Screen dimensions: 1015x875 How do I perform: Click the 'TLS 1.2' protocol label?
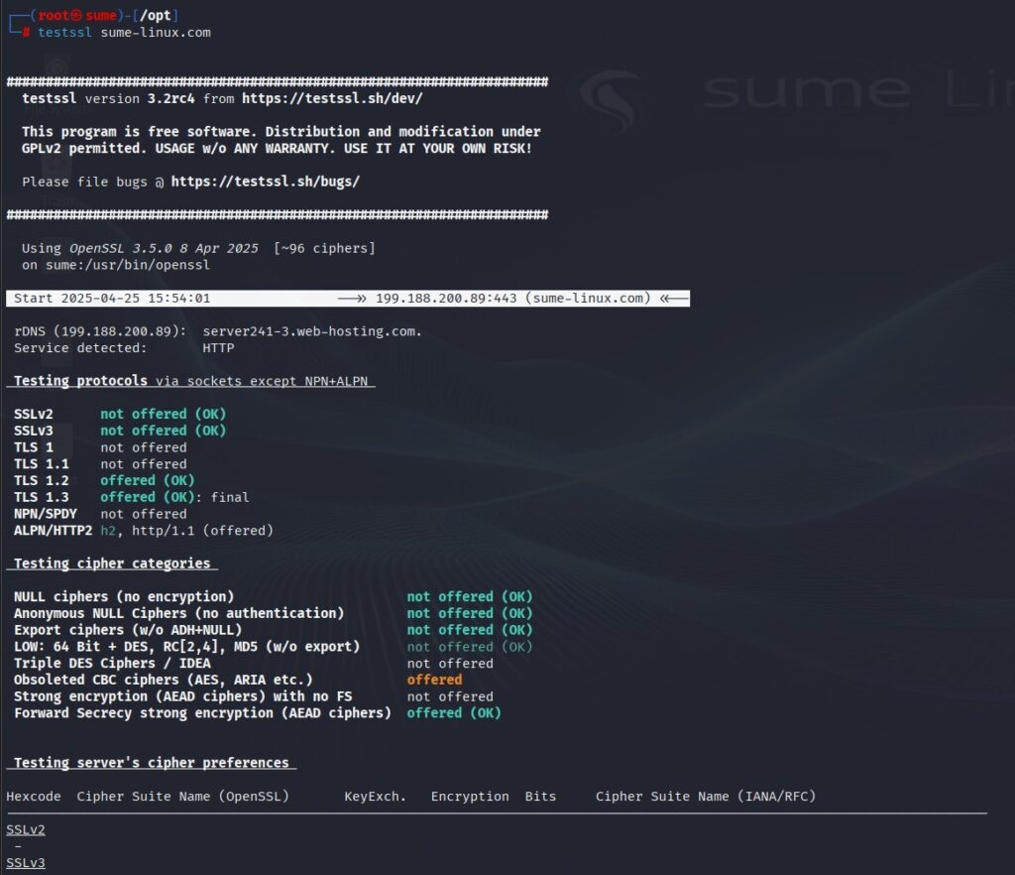(x=42, y=480)
